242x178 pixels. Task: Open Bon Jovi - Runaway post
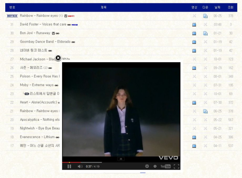pos(35,33)
